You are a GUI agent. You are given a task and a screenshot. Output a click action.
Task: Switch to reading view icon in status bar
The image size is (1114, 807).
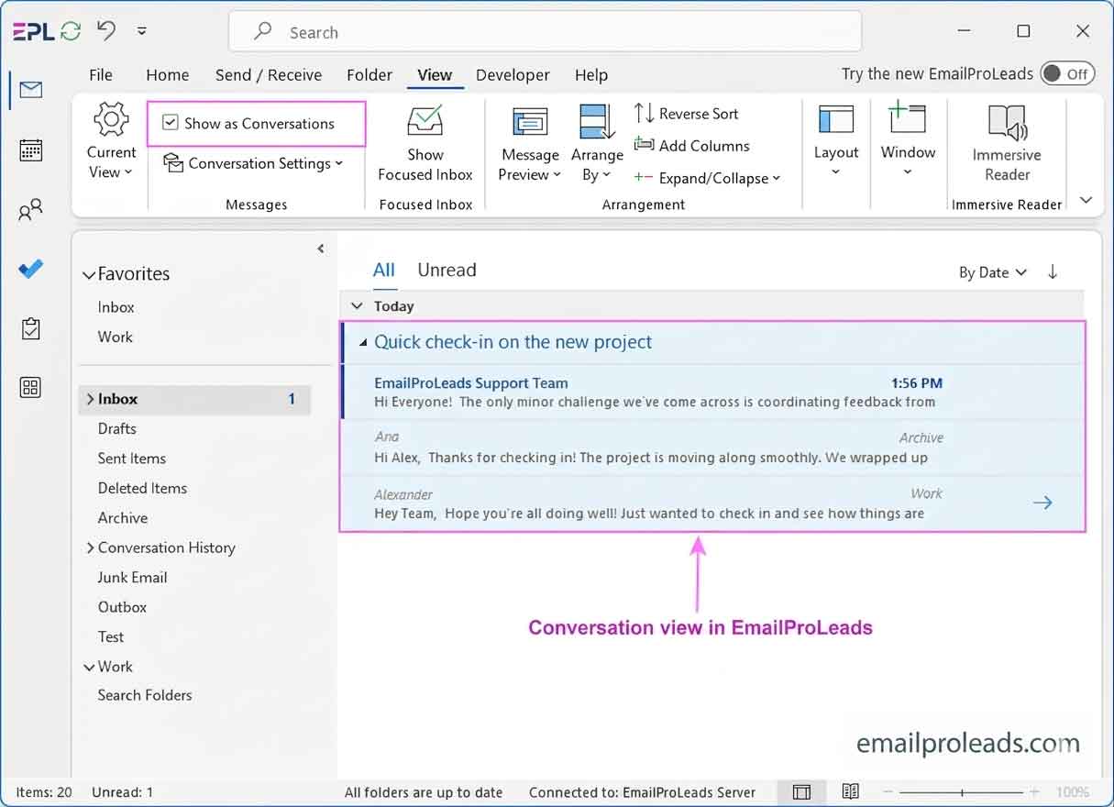[x=851, y=791]
